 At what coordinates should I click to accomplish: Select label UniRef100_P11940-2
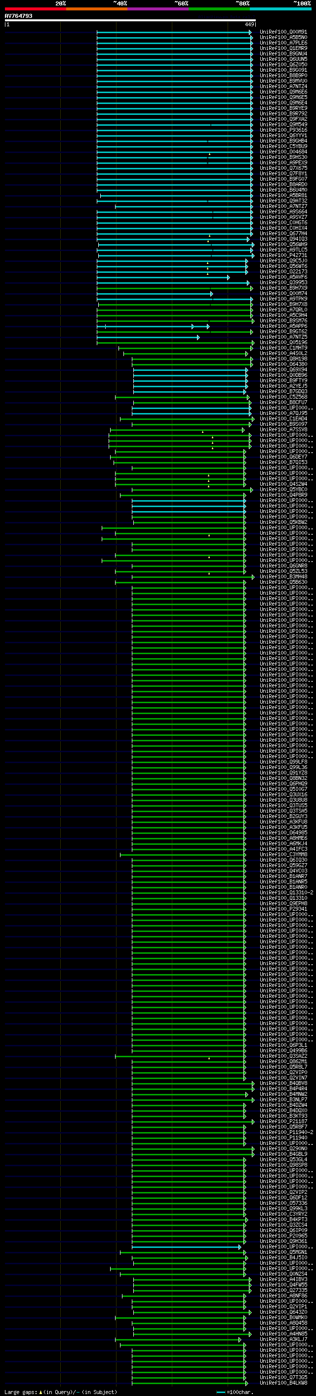coord(286,1132)
